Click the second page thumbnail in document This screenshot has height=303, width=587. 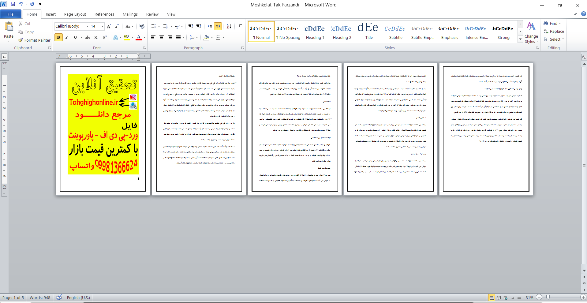pos(199,129)
